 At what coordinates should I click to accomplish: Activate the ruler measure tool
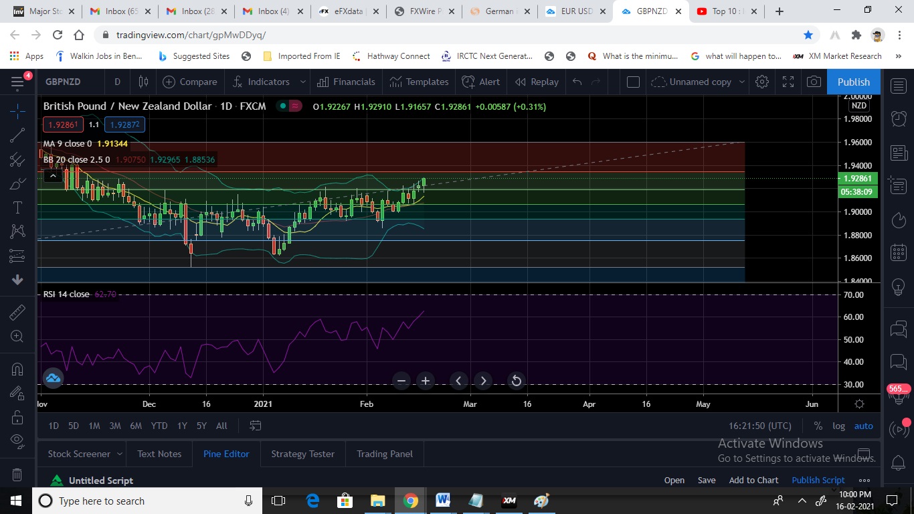pyautogui.click(x=17, y=312)
